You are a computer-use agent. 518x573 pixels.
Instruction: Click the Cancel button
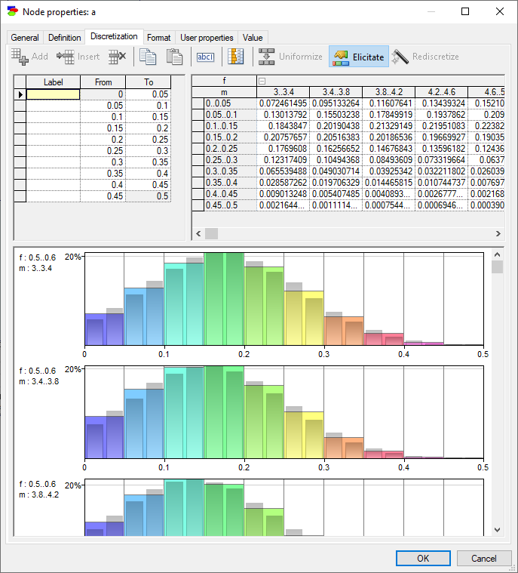pyautogui.click(x=483, y=558)
